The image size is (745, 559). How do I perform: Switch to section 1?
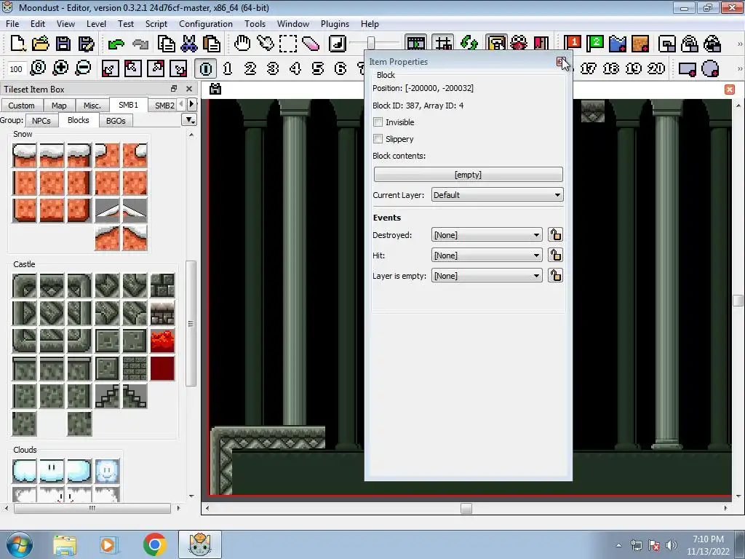(228, 68)
